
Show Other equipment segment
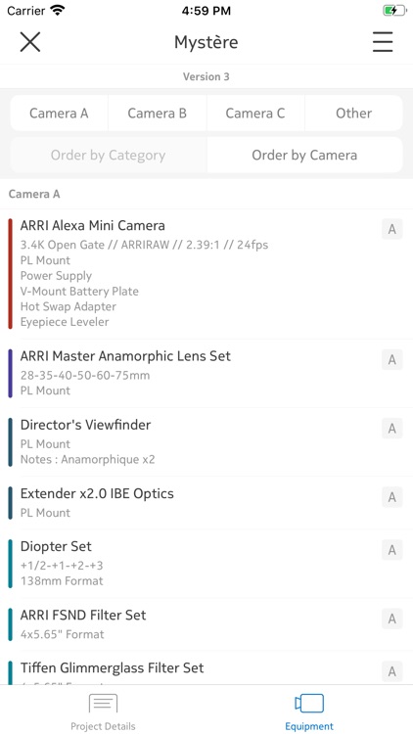(354, 113)
